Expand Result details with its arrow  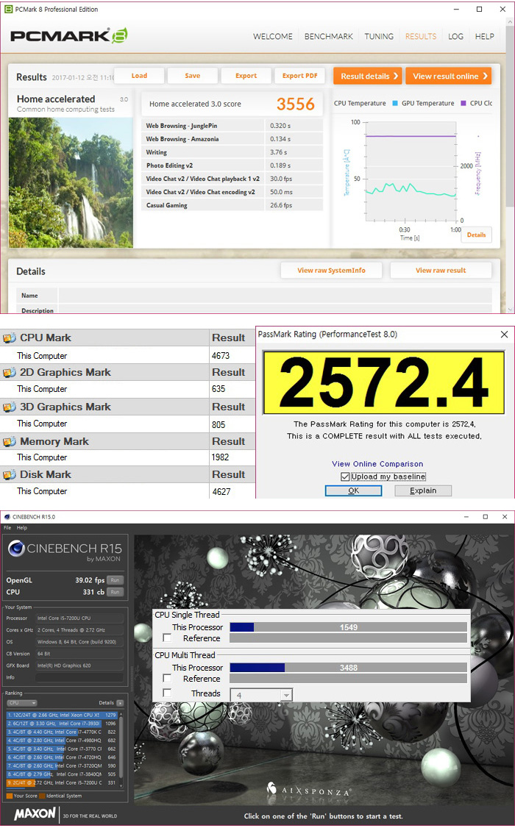pos(394,76)
